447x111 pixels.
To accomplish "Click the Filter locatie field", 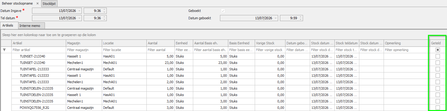I will point(124,50).
